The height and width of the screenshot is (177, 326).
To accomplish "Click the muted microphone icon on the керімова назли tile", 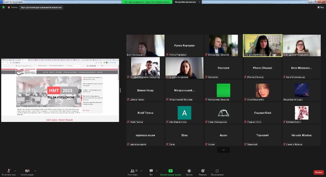I will (x=128, y=144).
